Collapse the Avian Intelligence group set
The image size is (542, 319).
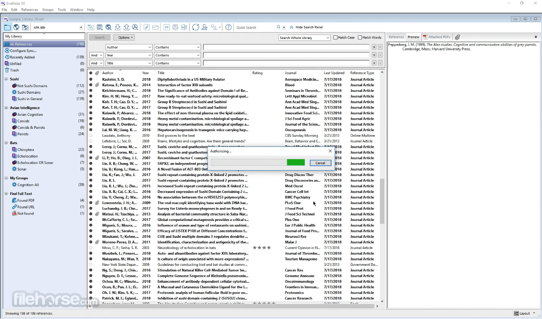(6, 108)
